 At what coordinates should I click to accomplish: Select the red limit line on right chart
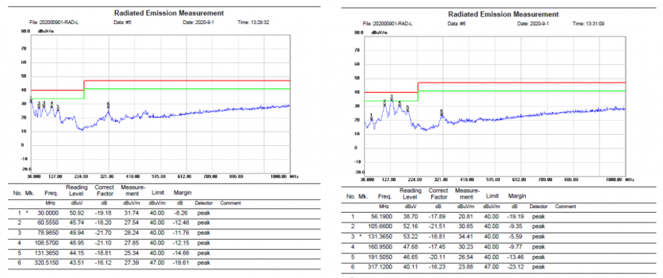pos(518,83)
